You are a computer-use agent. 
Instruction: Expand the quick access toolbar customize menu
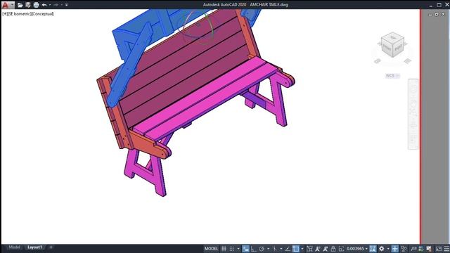tap(67, 5)
